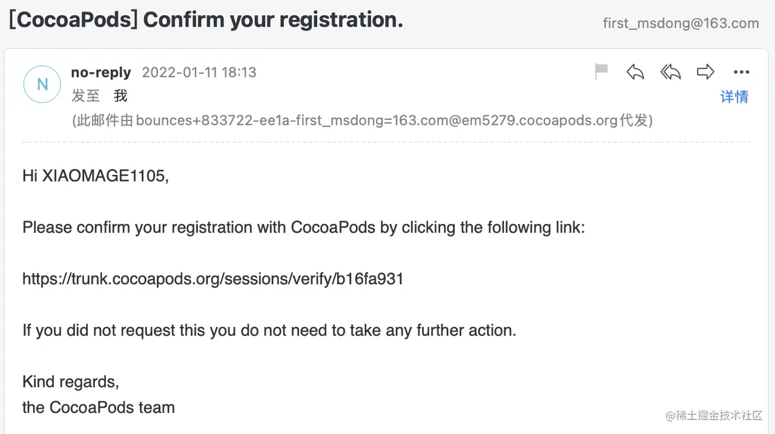Viewport: 775px width, 434px height.
Task: Reply to all with the double-arrow icon
Action: click(670, 72)
